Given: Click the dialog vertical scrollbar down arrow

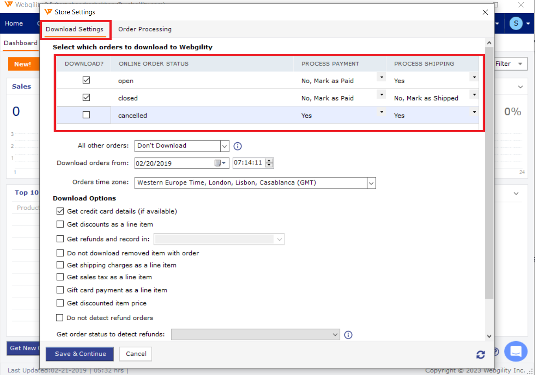Looking at the screenshot, I should pos(489,336).
